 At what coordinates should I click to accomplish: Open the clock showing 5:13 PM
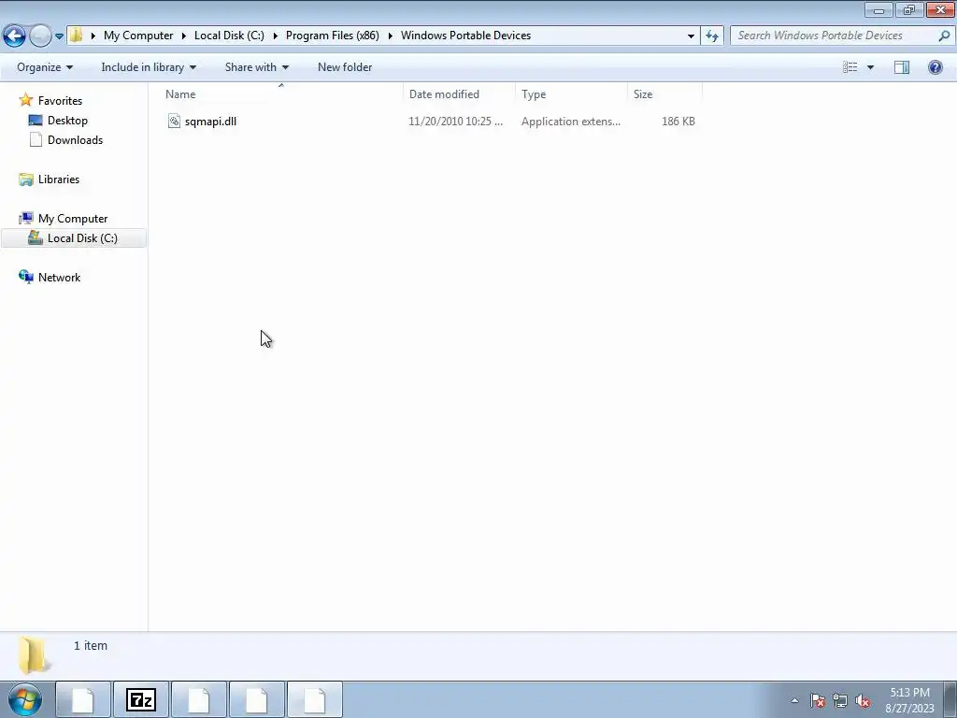point(909,700)
